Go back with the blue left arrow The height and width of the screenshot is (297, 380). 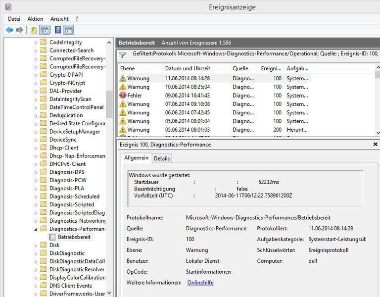point(9,30)
